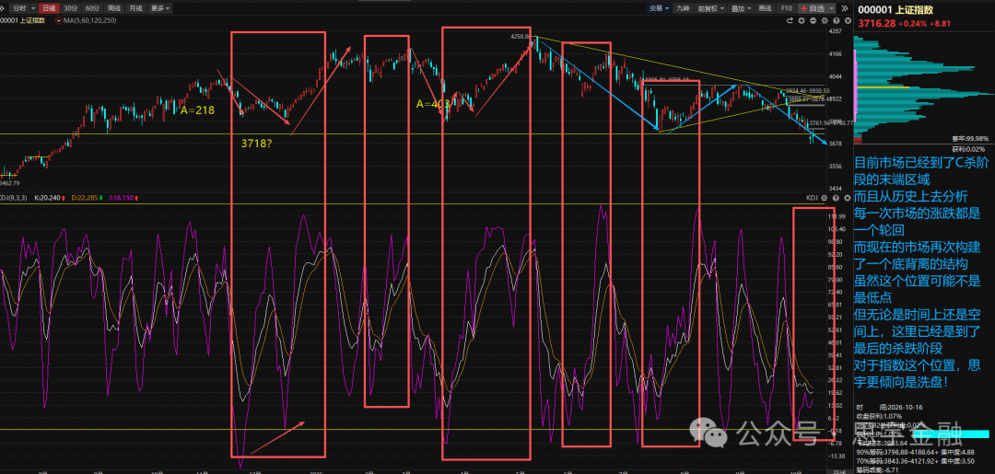This screenshot has width=995, height=474.
Task: Click the 4258.86 high price label
Action: (x=520, y=37)
